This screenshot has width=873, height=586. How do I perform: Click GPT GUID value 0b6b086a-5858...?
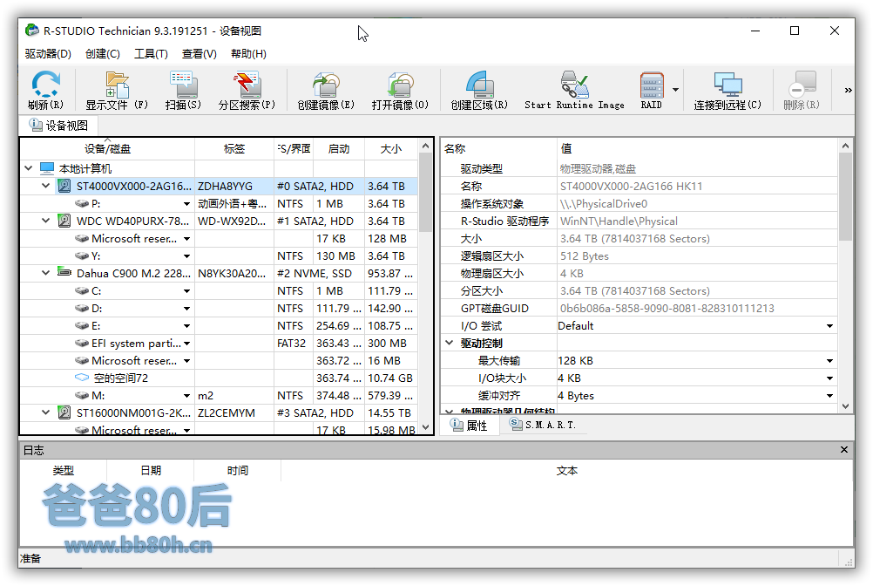(x=667, y=309)
